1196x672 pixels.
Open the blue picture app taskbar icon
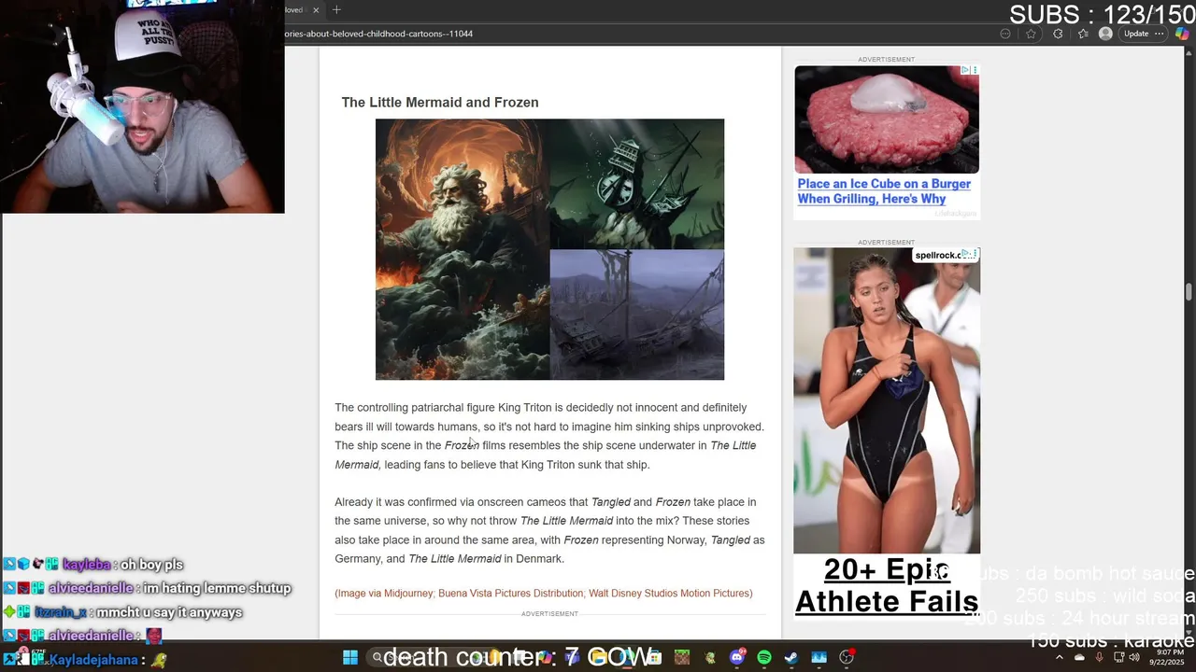(819, 657)
